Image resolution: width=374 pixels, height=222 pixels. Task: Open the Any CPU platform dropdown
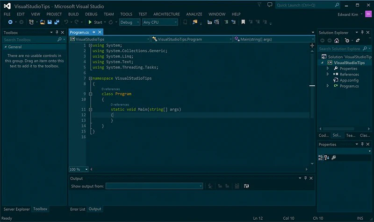(x=160, y=22)
